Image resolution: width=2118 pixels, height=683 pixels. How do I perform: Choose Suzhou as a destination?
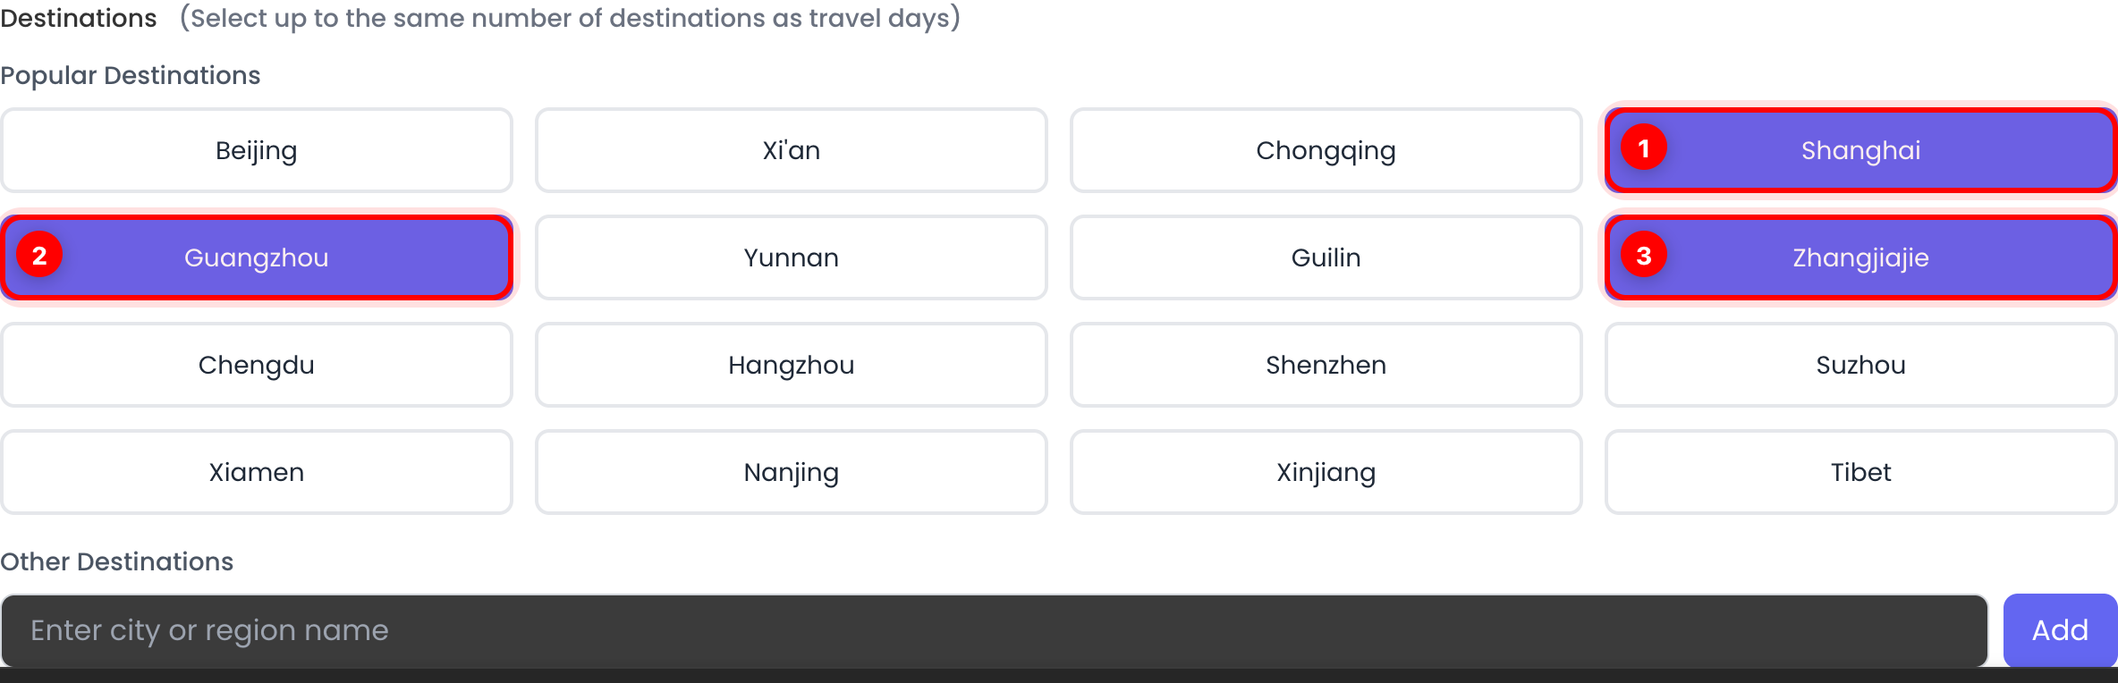[x=1860, y=364]
